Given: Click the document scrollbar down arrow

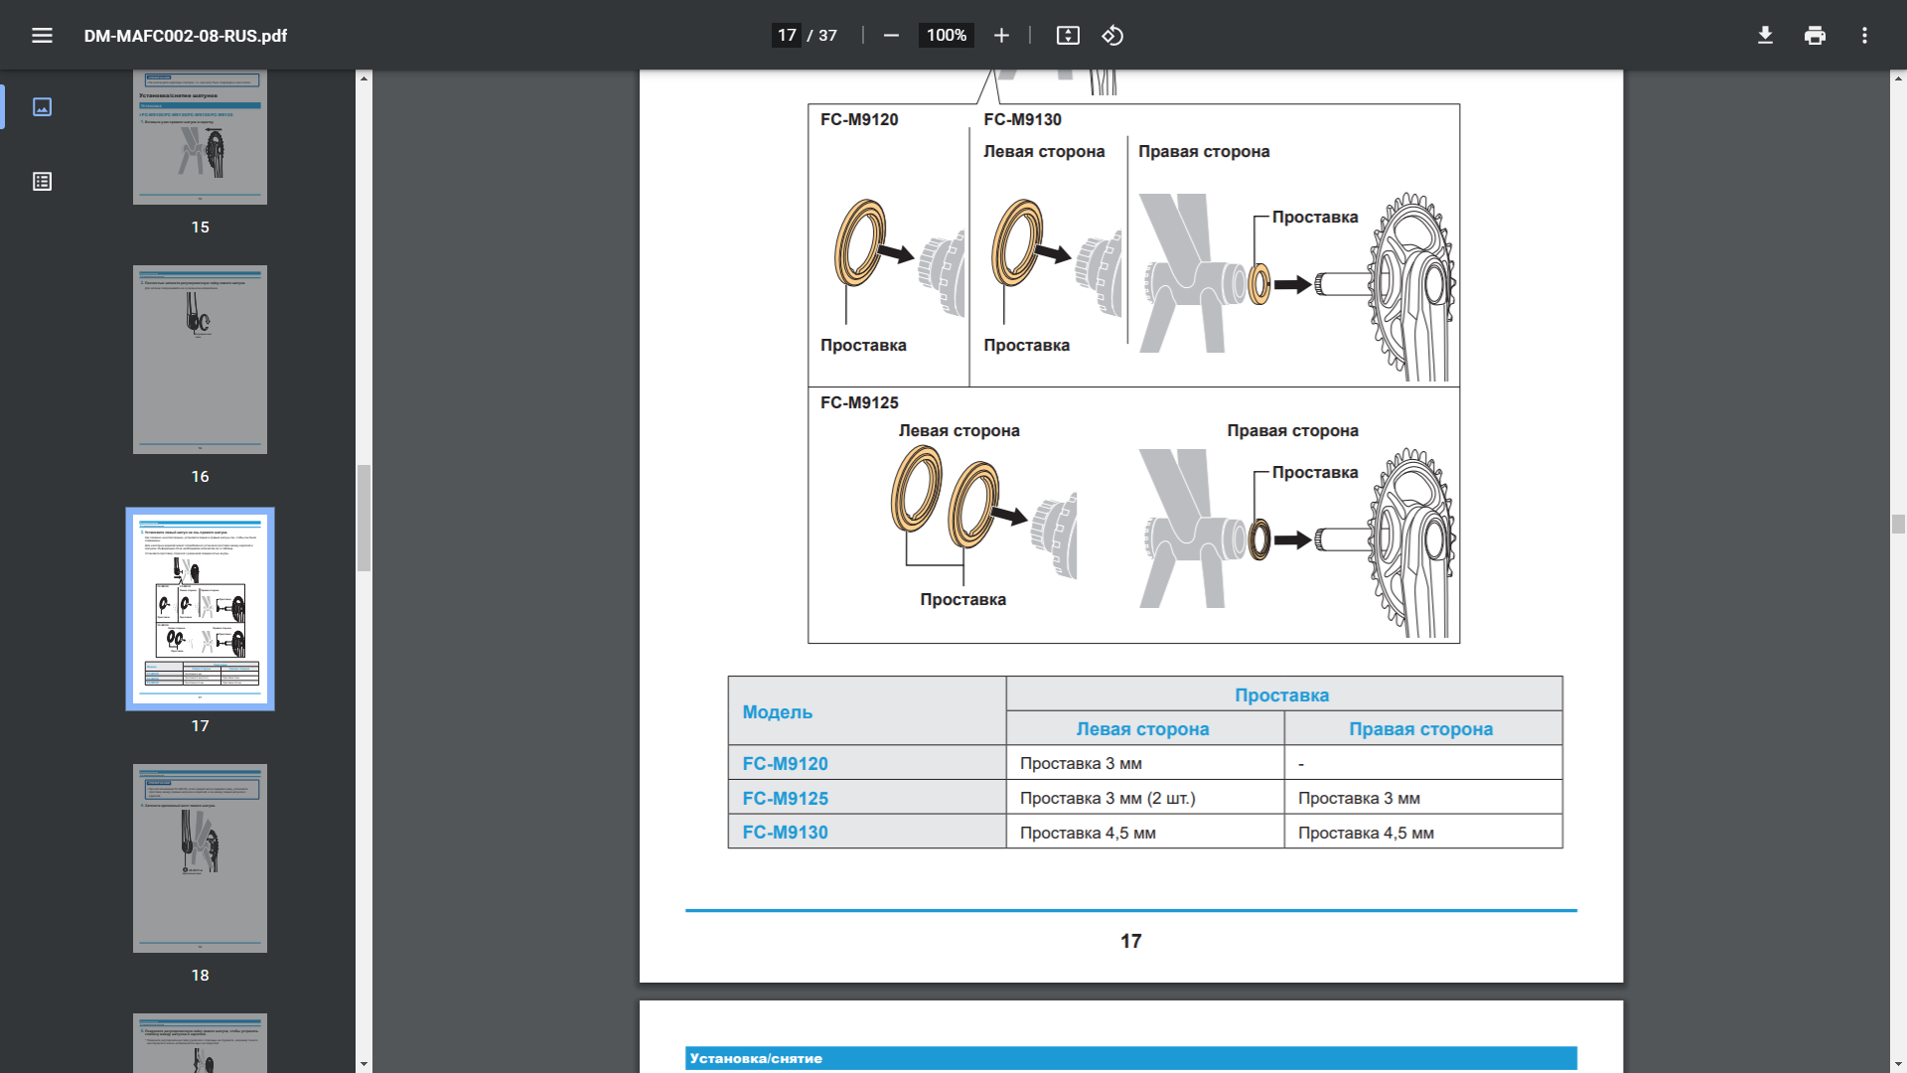Looking at the screenshot, I should click(x=1898, y=1064).
